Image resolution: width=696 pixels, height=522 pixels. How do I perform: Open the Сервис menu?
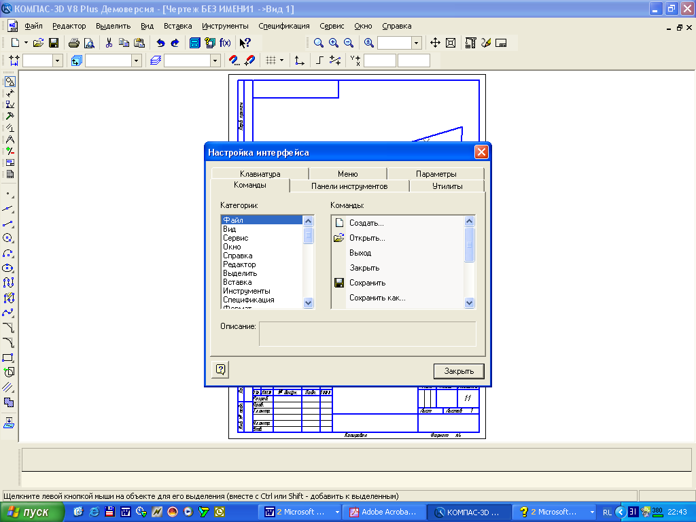click(x=332, y=27)
